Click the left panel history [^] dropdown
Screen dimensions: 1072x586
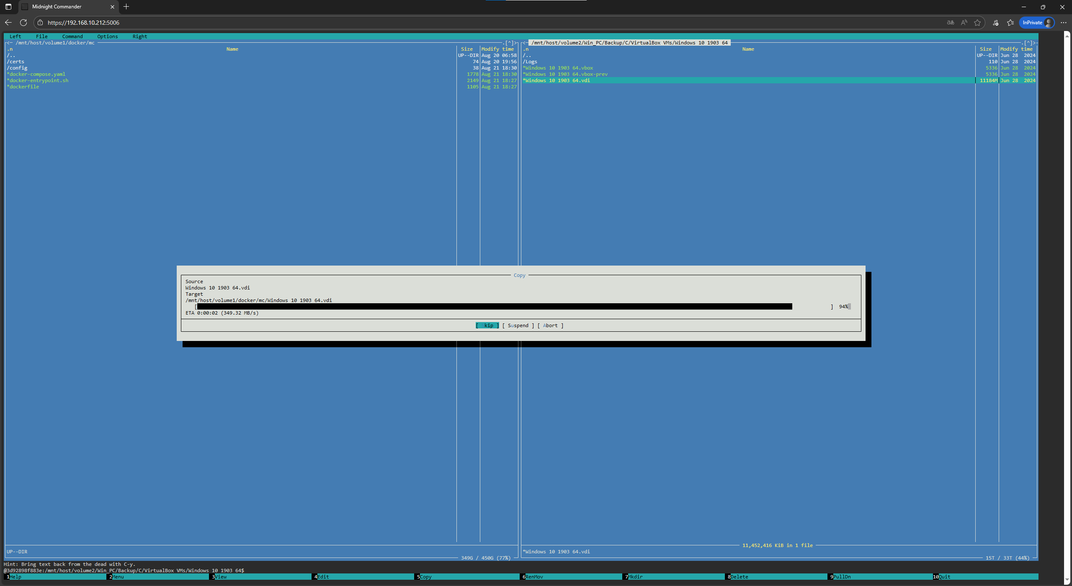[x=510, y=43]
